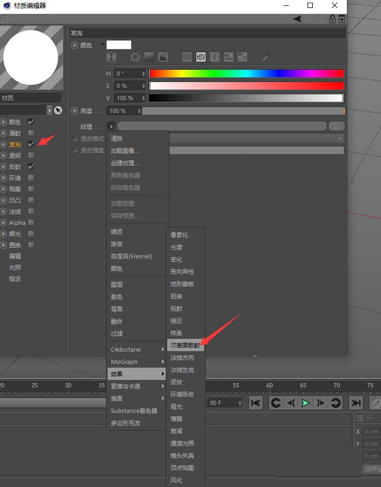Go to end of timeline
The height and width of the screenshot is (487, 381).
point(355,403)
